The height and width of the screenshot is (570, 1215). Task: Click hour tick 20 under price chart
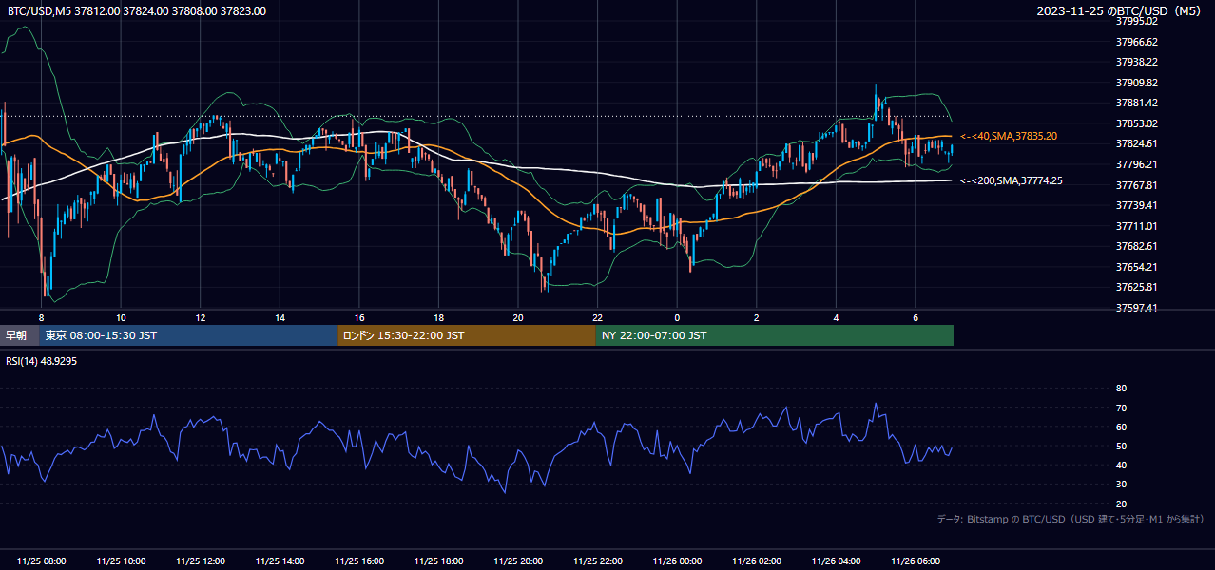[518, 317]
